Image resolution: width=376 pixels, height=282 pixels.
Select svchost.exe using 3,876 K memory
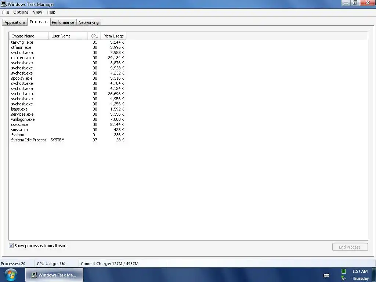click(x=68, y=63)
